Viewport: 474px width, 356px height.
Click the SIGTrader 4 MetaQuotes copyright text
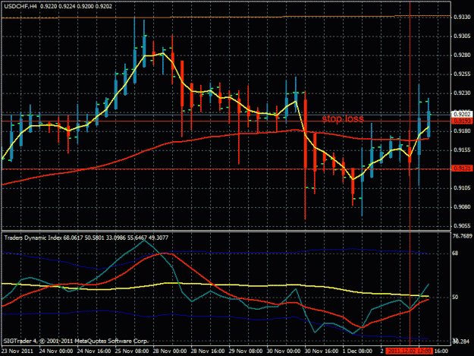tap(76, 341)
